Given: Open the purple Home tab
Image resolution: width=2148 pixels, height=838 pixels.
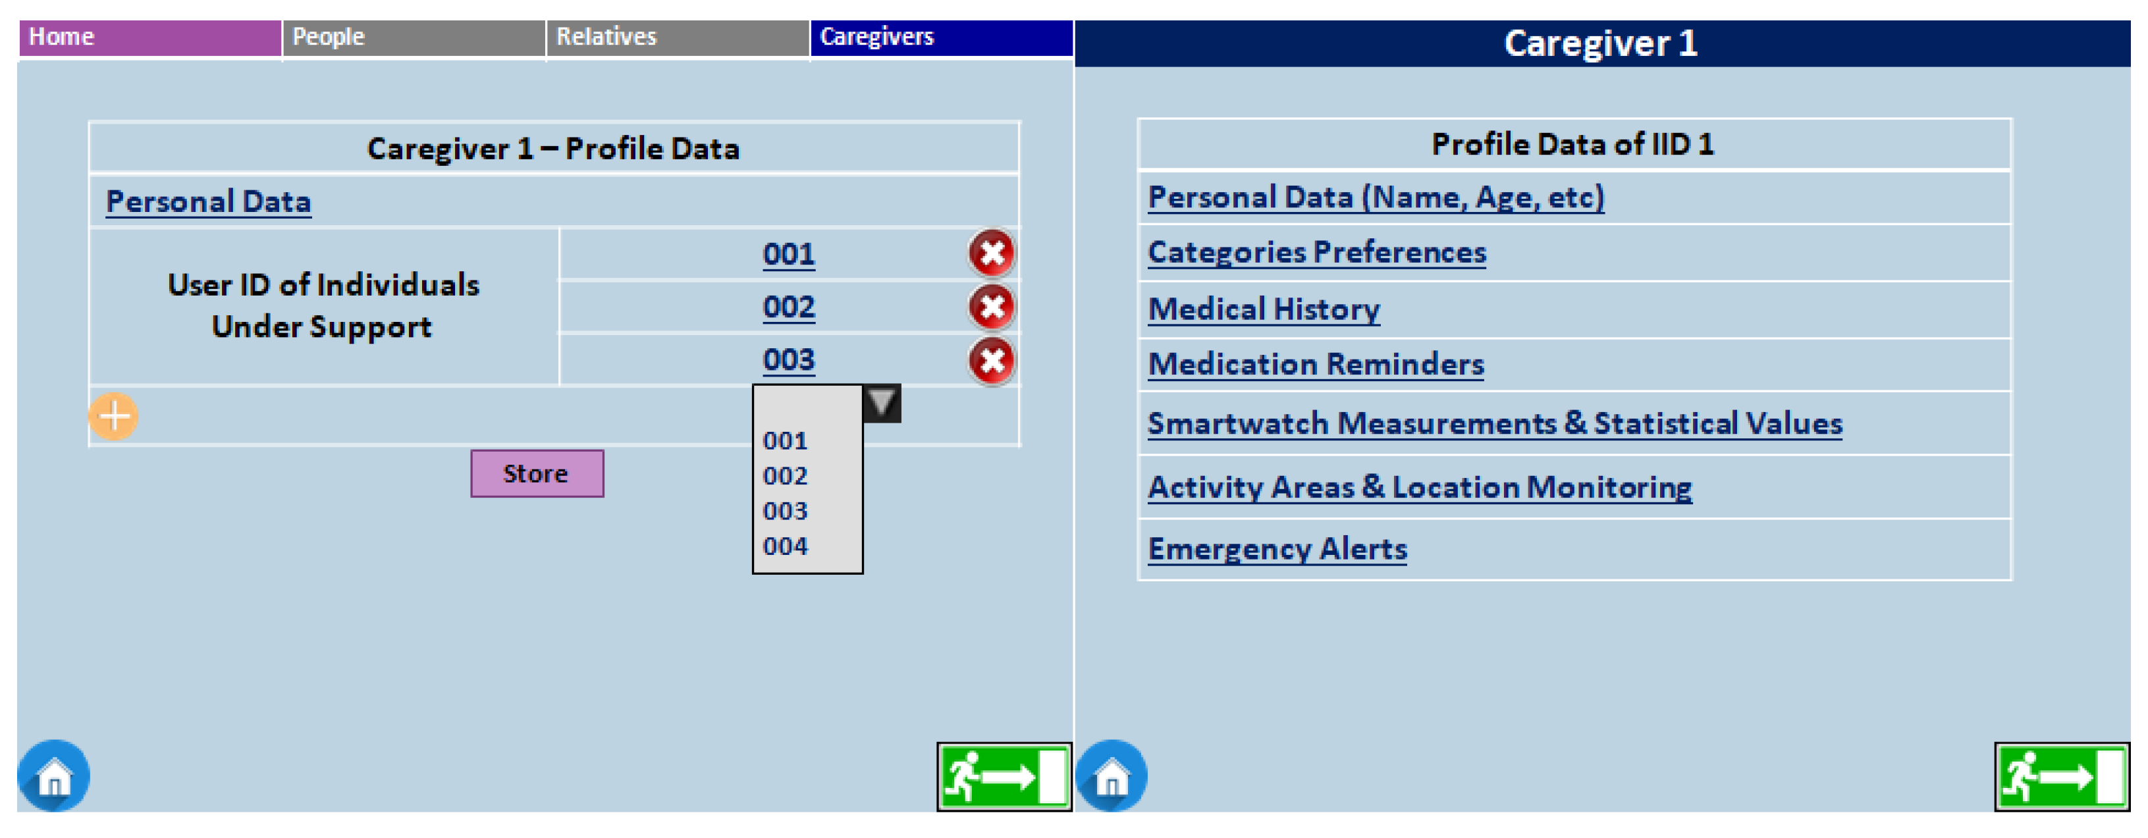Looking at the screenshot, I should (x=150, y=38).
